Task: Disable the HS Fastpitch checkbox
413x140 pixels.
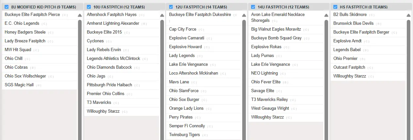Action: coord(335,7)
